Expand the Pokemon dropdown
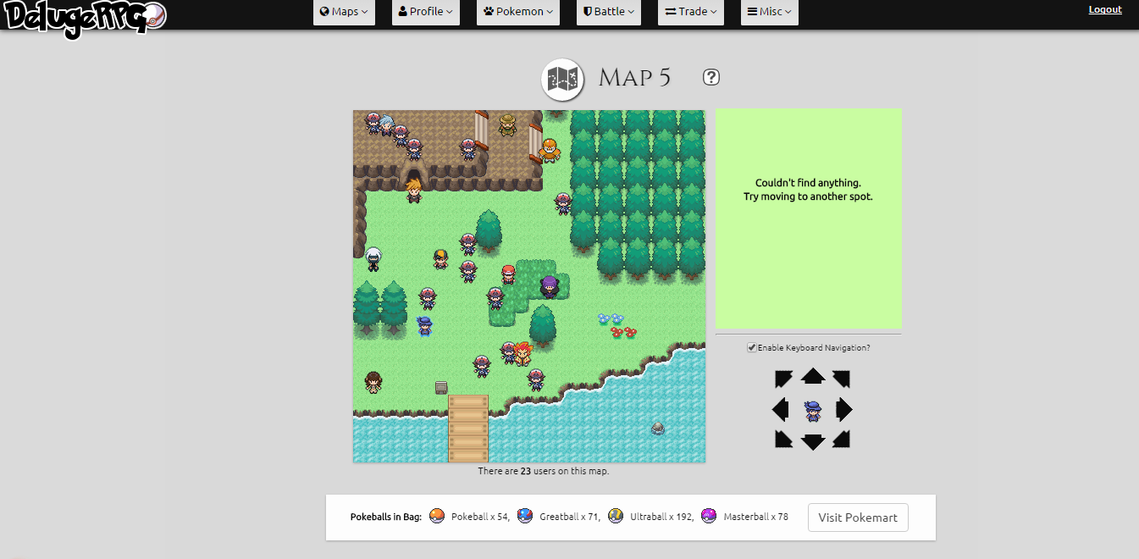 click(x=517, y=13)
